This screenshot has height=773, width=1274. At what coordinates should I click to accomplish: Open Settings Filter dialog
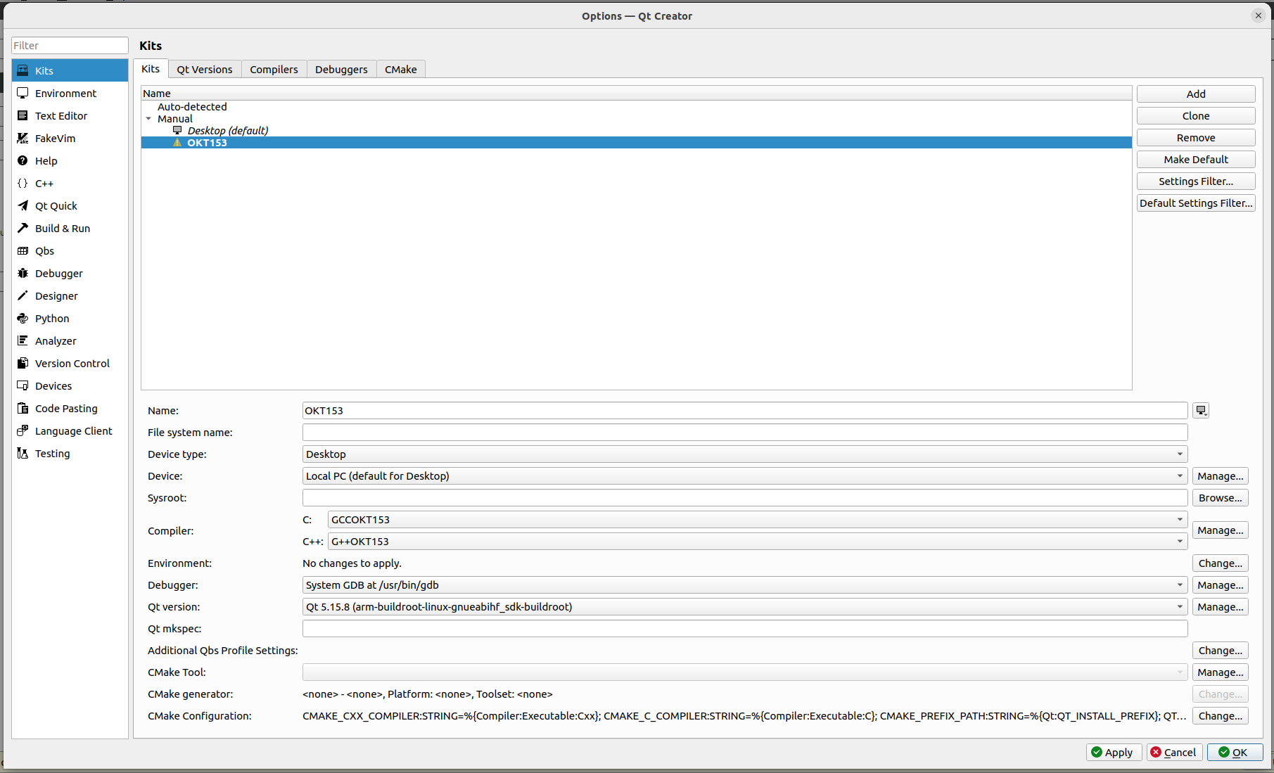pos(1196,181)
